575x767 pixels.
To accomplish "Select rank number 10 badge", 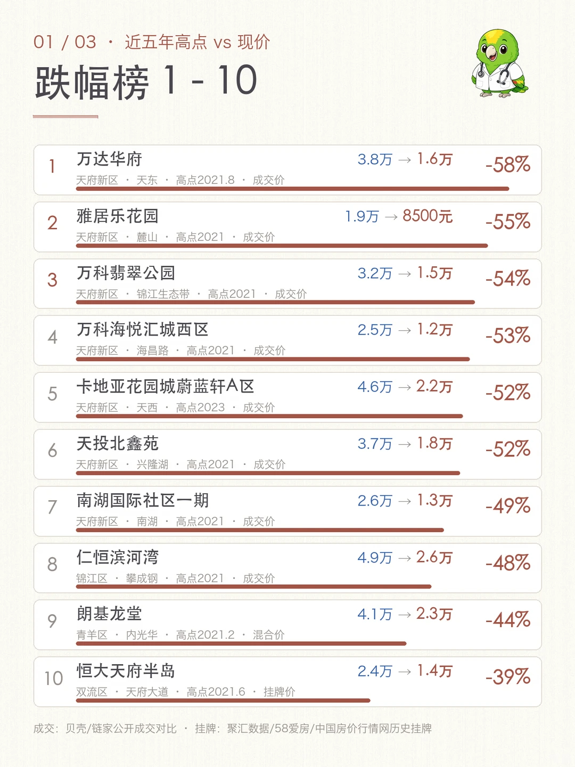I will click(x=53, y=678).
